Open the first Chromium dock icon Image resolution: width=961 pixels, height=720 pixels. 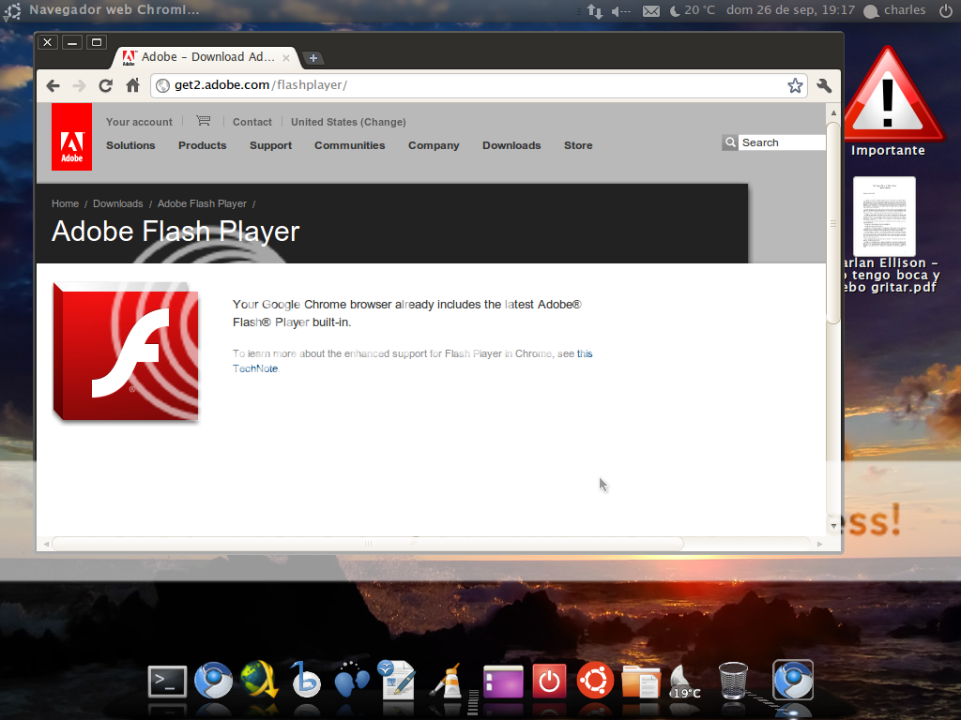click(213, 681)
